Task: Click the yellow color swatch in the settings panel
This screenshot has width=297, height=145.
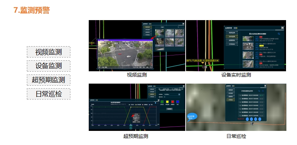Action: pyautogui.click(x=167, y=102)
